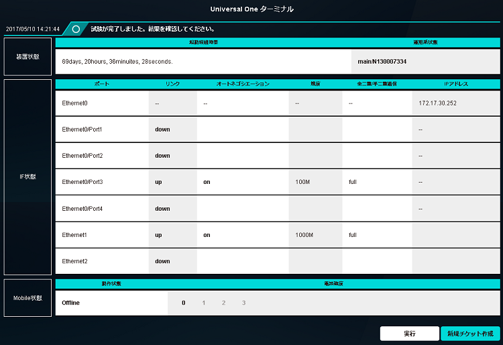Click the Offline mobile status cell
The height and width of the screenshot is (345, 503).
(70, 303)
